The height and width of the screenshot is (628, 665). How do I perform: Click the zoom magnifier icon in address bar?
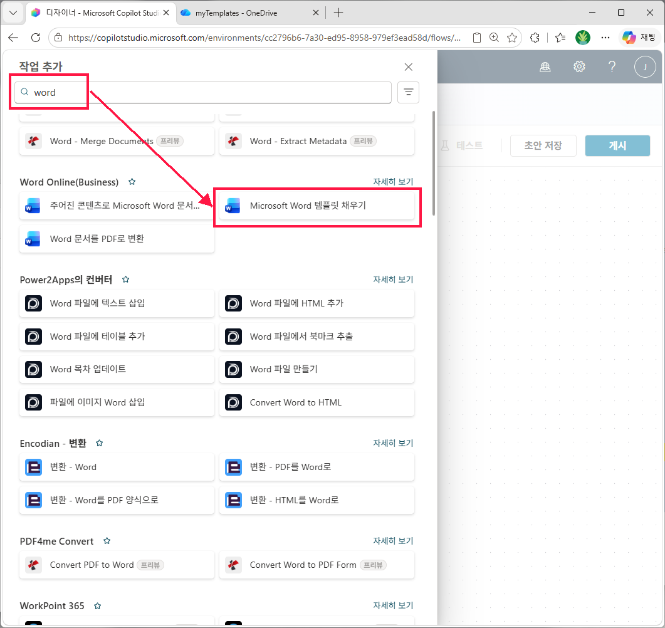[x=494, y=38]
